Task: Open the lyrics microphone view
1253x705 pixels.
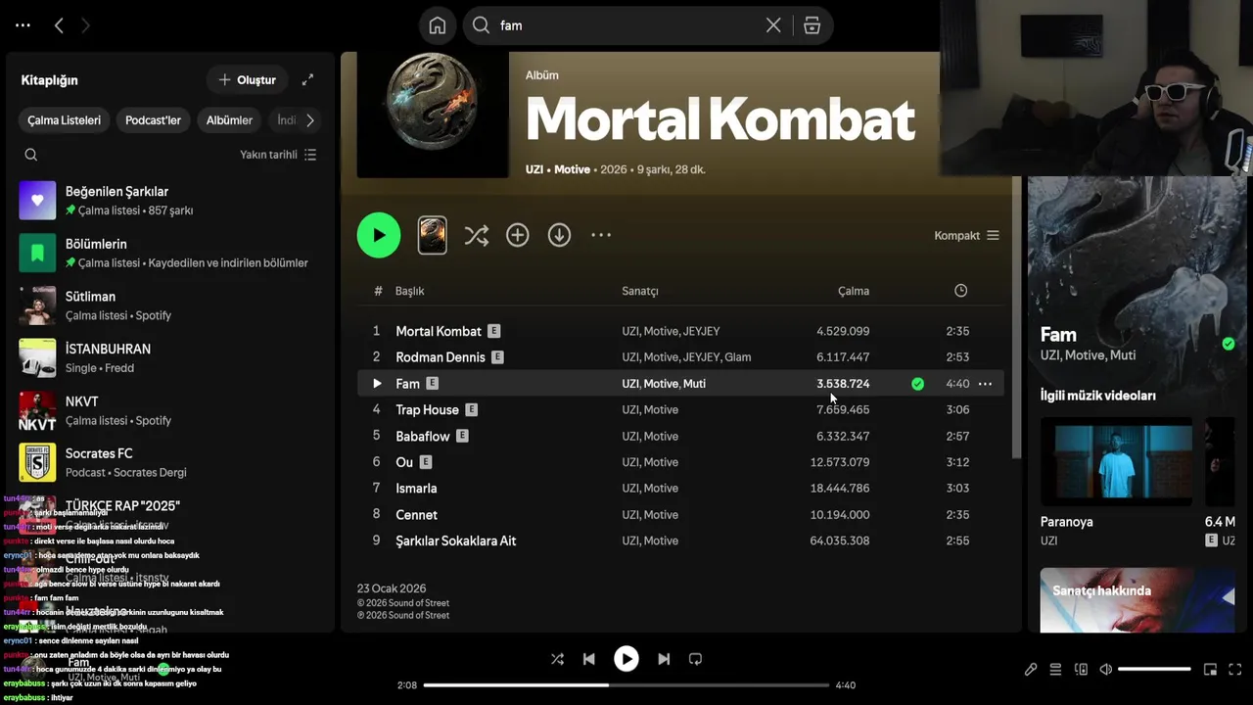Action: 1031,670
